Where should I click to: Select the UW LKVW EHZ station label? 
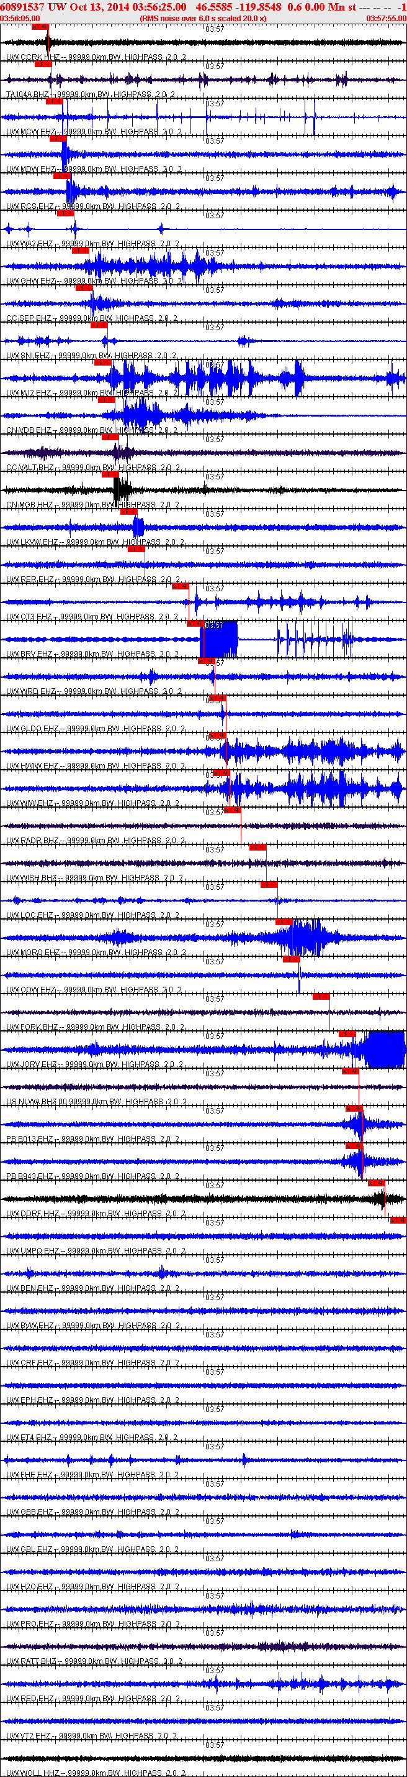pos(95,542)
